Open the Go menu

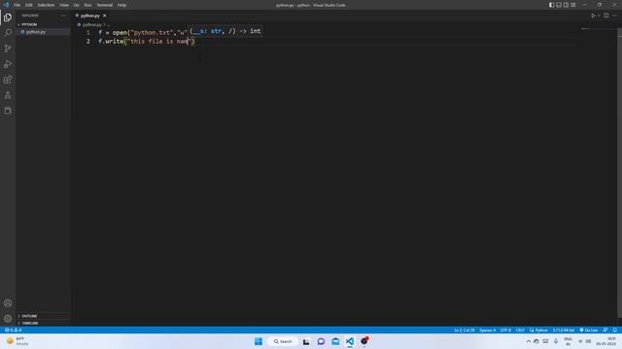(76, 5)
